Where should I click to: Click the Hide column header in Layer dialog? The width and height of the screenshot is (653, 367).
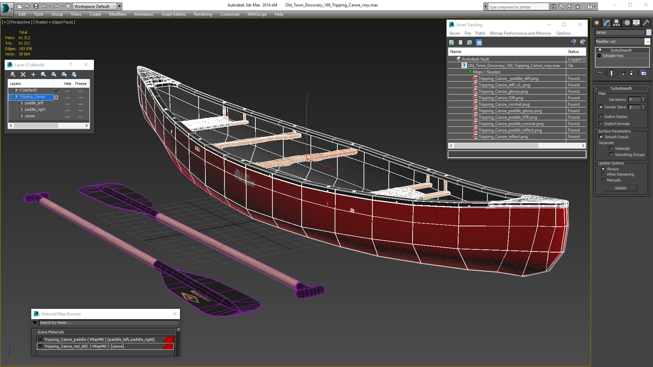67,84
